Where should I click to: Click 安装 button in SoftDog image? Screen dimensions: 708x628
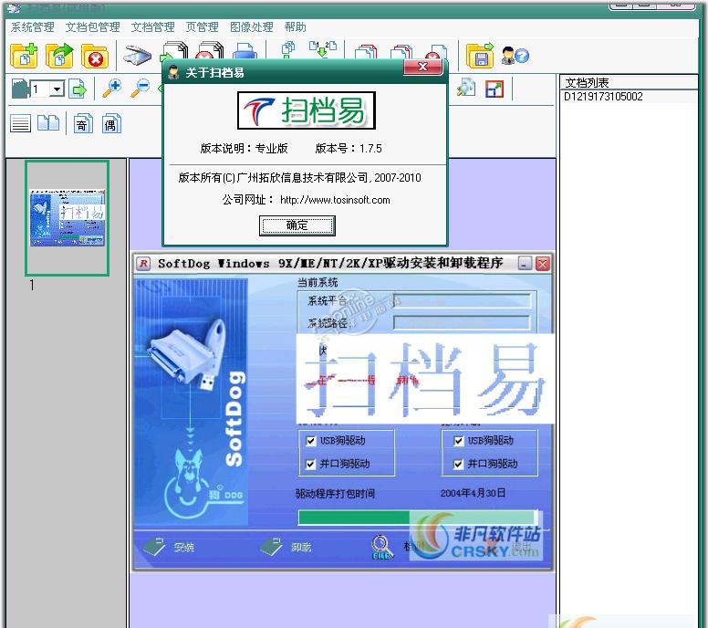tap(169, 547)
